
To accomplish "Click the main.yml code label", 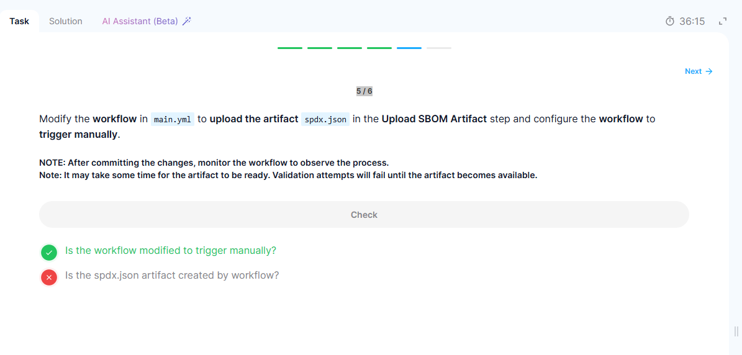I will coord(173,119).
